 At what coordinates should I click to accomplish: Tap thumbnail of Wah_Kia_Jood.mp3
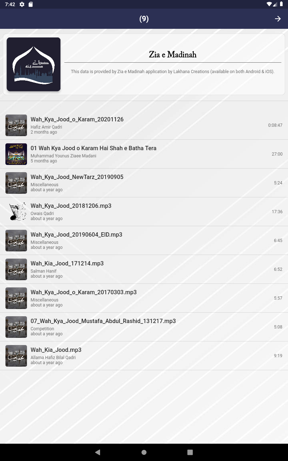click(16, 356)
